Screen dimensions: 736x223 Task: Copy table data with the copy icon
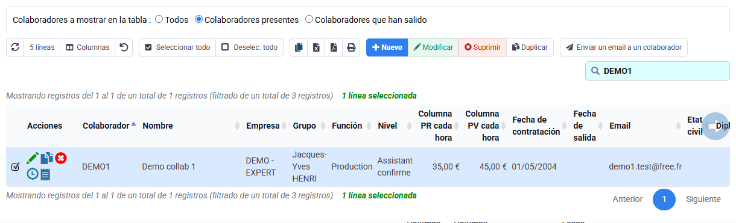click(x=299, y=47)
